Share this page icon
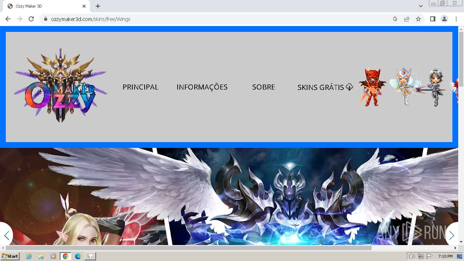464x261 pixels. tap(407, 19)
